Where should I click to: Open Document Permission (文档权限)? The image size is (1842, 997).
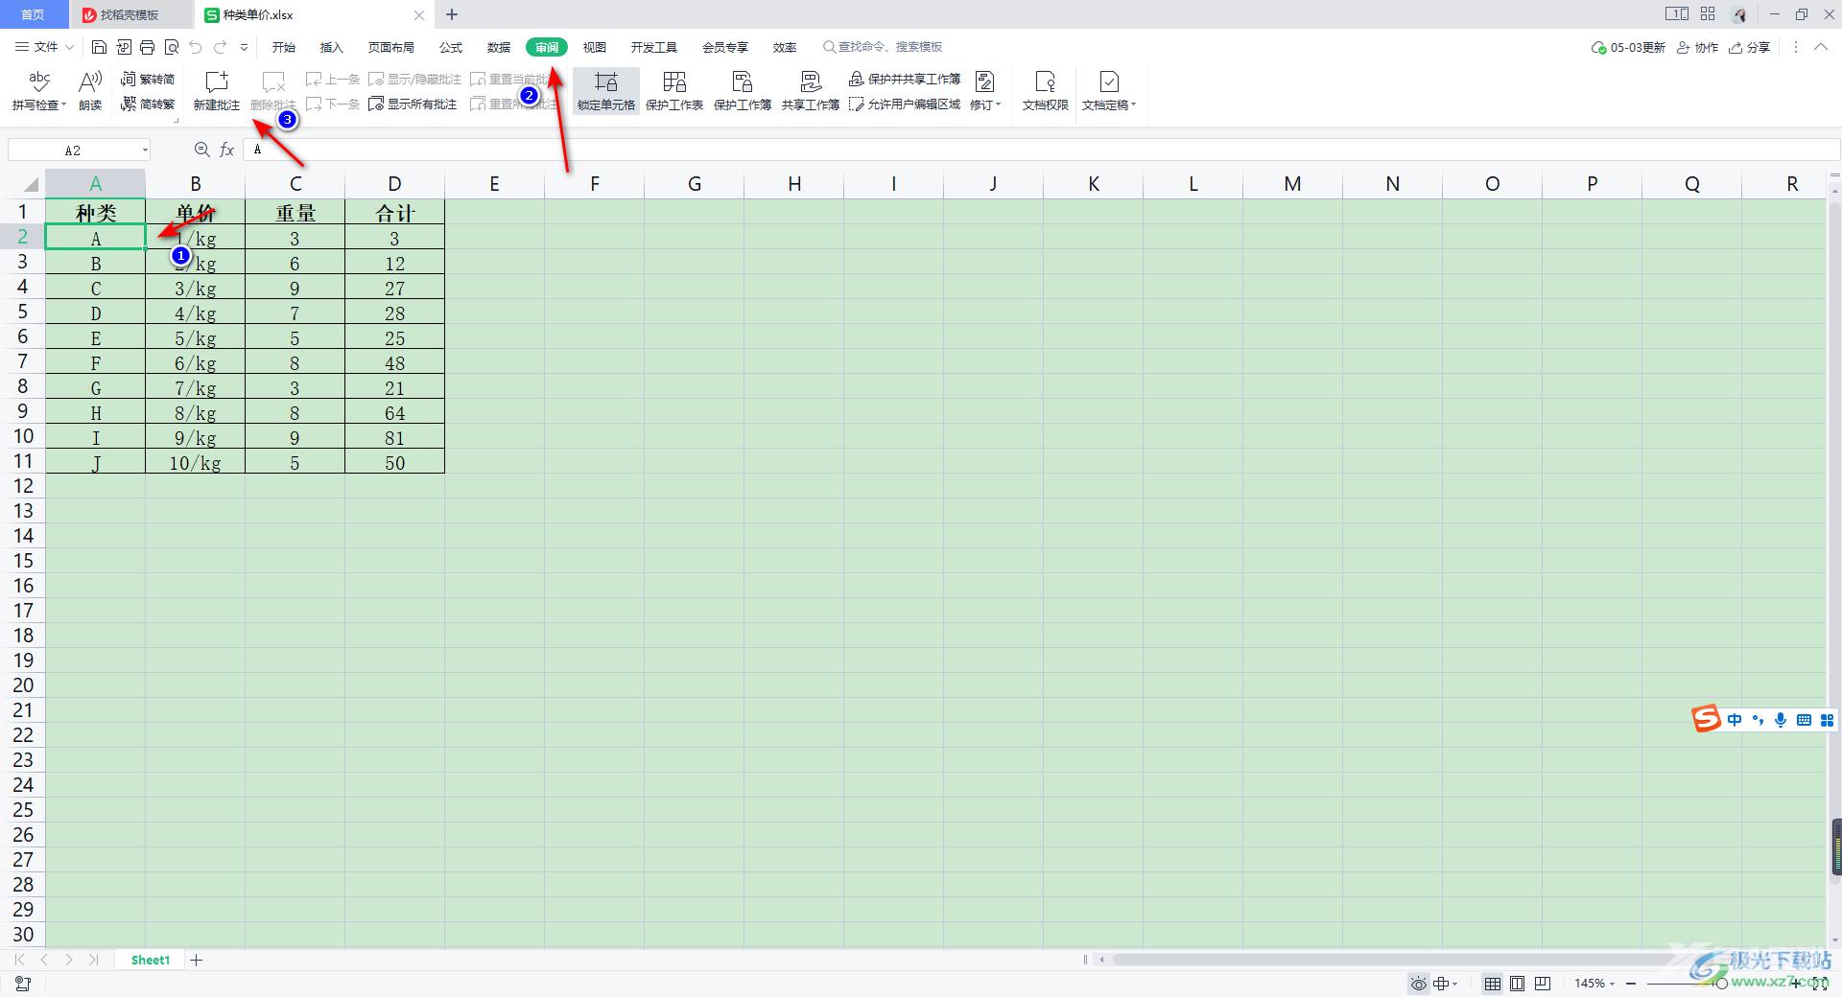(x=1045, y=91)
